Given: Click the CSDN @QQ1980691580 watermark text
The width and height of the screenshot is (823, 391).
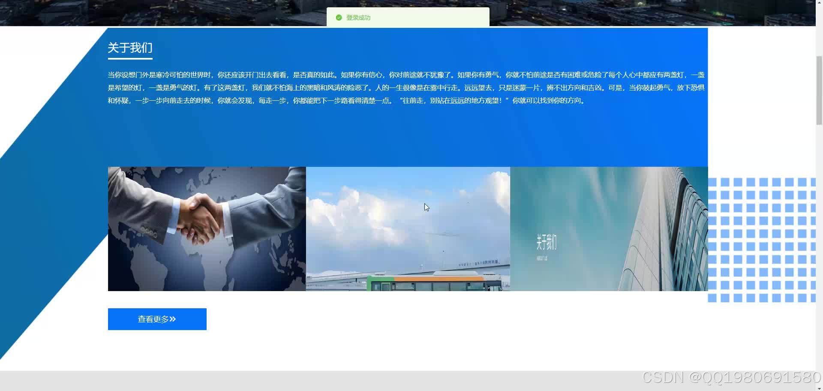Looking at the screenshot, I should (x=729, y=378).
